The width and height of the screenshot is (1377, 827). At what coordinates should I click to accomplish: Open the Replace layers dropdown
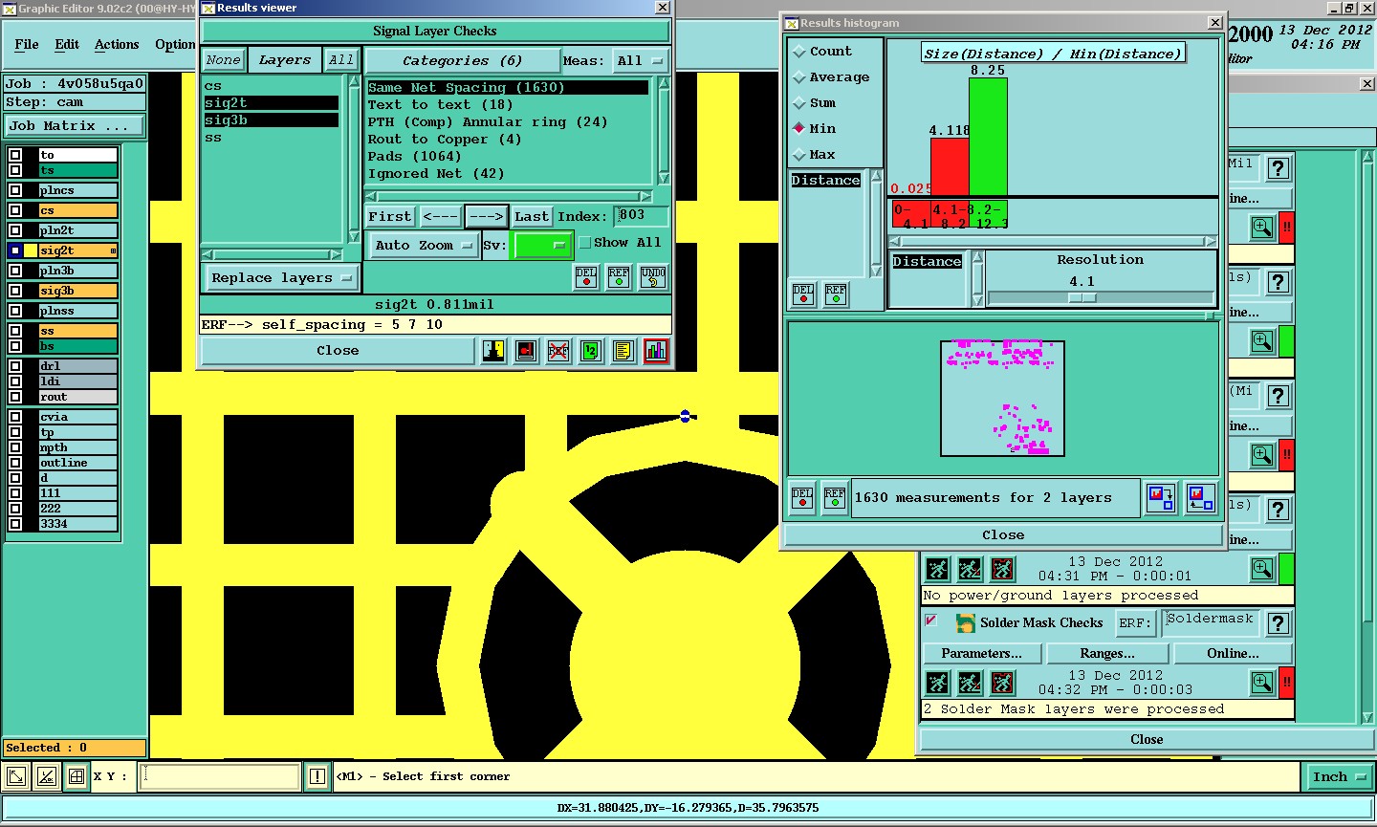(x=281, y=278)
